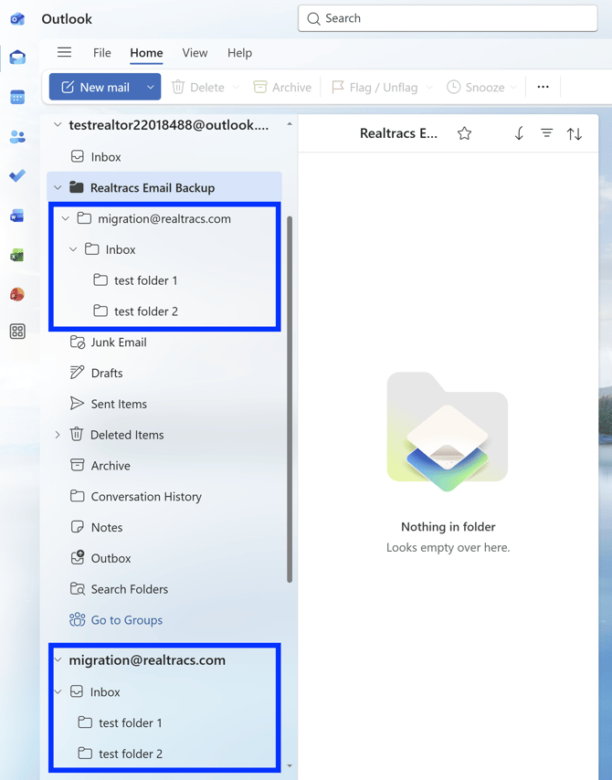
Task: Click the jump-to down arrow icon
Action: (x=519, y=133)
